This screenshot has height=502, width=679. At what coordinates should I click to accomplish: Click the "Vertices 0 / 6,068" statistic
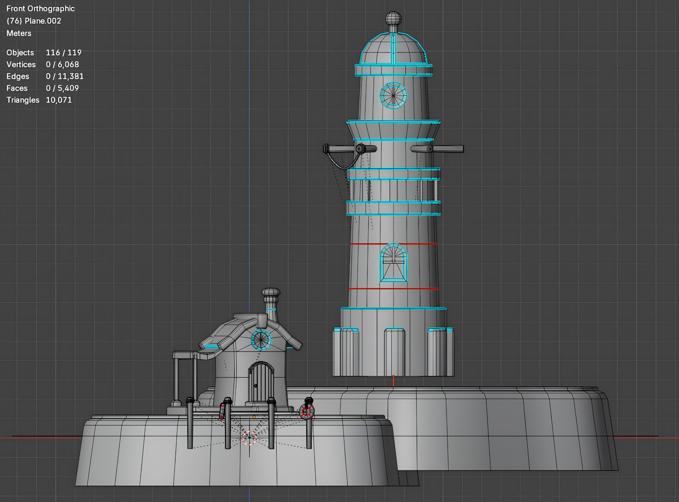point(43,65)
